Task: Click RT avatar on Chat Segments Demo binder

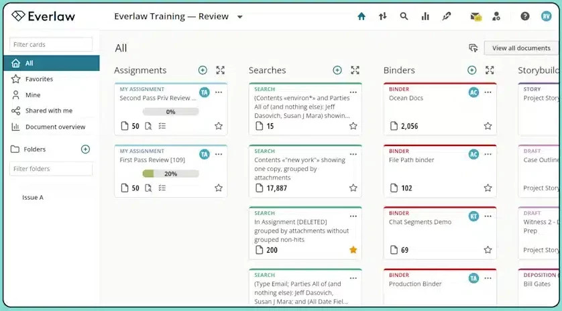Action: tap(474, 216)
